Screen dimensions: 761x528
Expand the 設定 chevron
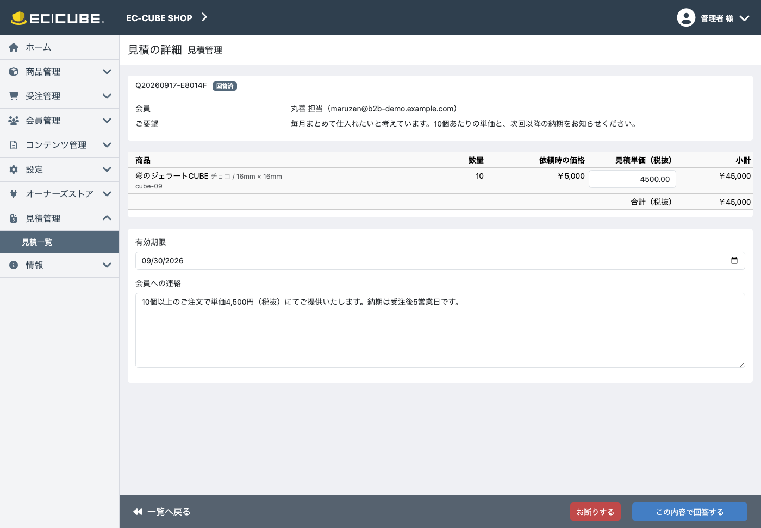click(107, 169)
